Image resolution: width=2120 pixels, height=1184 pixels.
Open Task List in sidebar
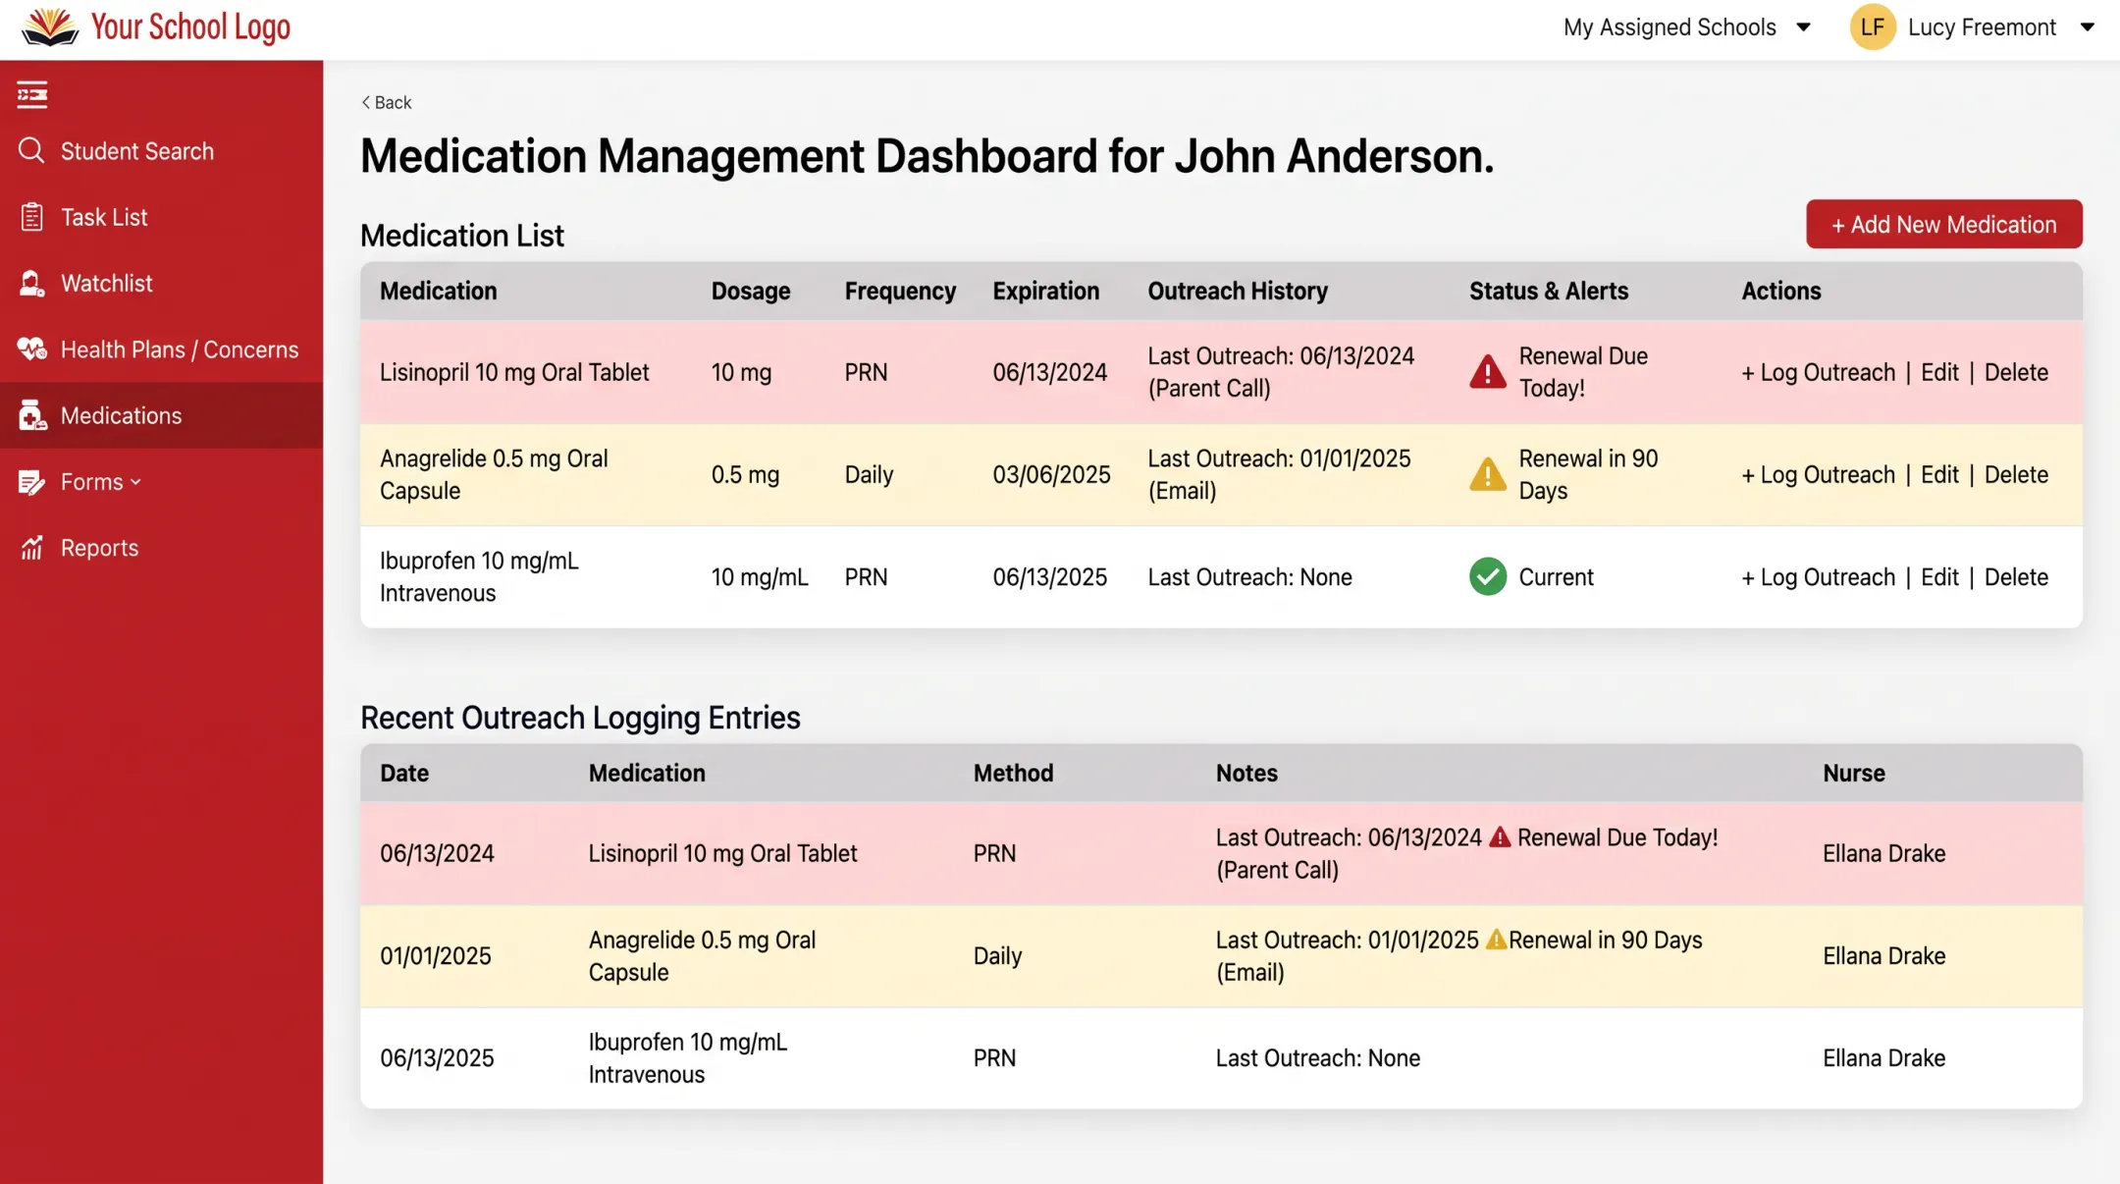[161, 216]
